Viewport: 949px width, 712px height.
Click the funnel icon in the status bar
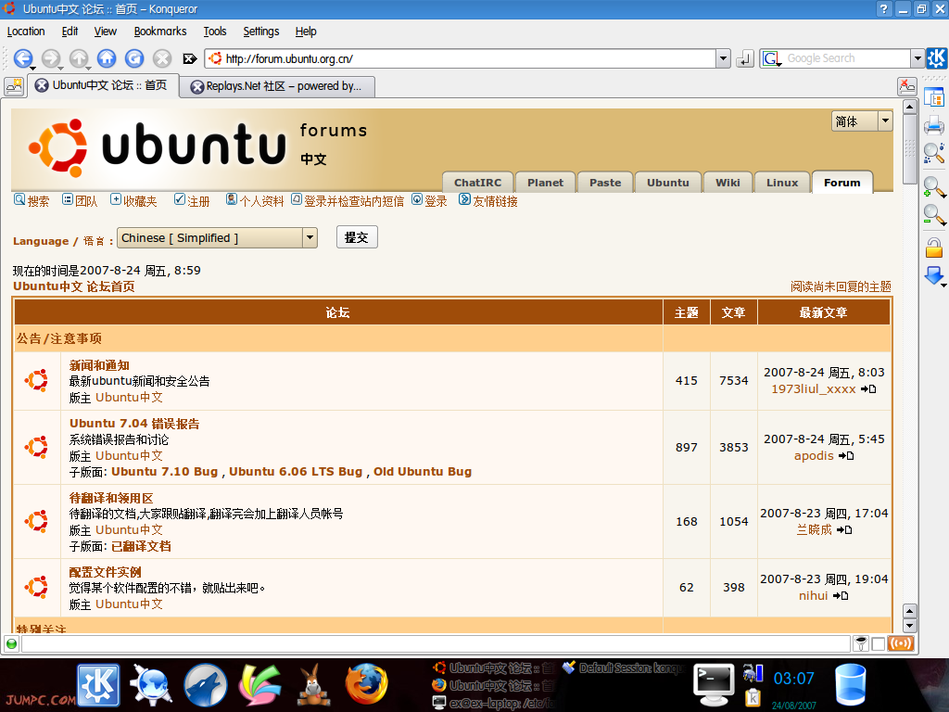point(861,643)
